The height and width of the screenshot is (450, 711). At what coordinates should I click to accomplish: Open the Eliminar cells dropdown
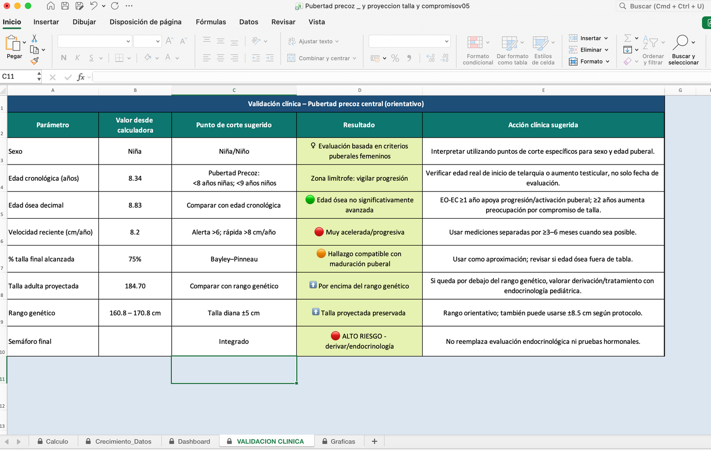point(588,50)
